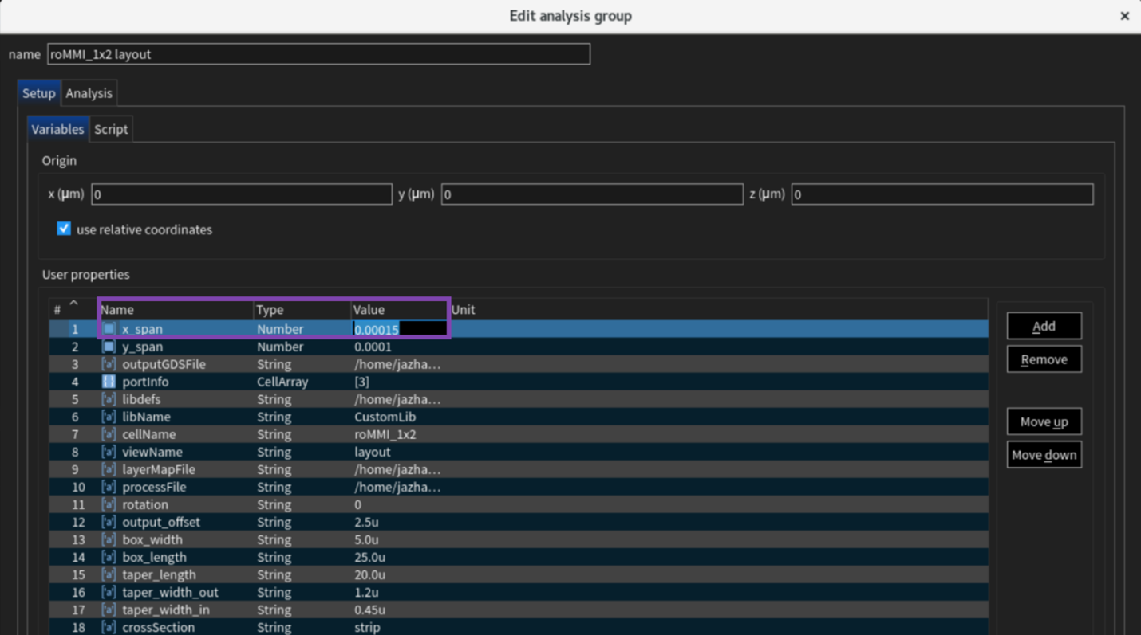This screenshot has height=635, width=1141.
Task: Open the Analysis tab
Action: 89,93
